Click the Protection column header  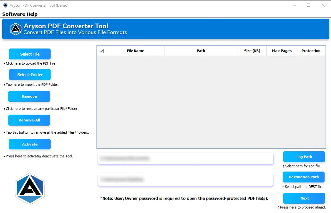click(311, 51)
